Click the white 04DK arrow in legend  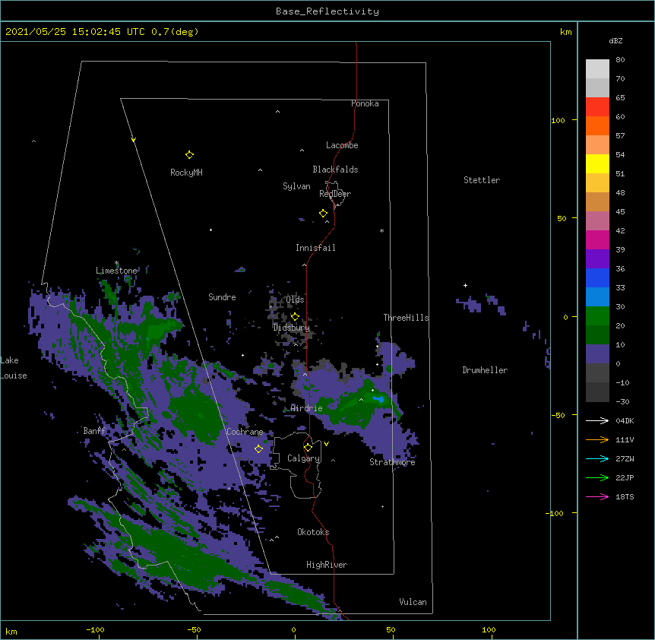[597, 420]
